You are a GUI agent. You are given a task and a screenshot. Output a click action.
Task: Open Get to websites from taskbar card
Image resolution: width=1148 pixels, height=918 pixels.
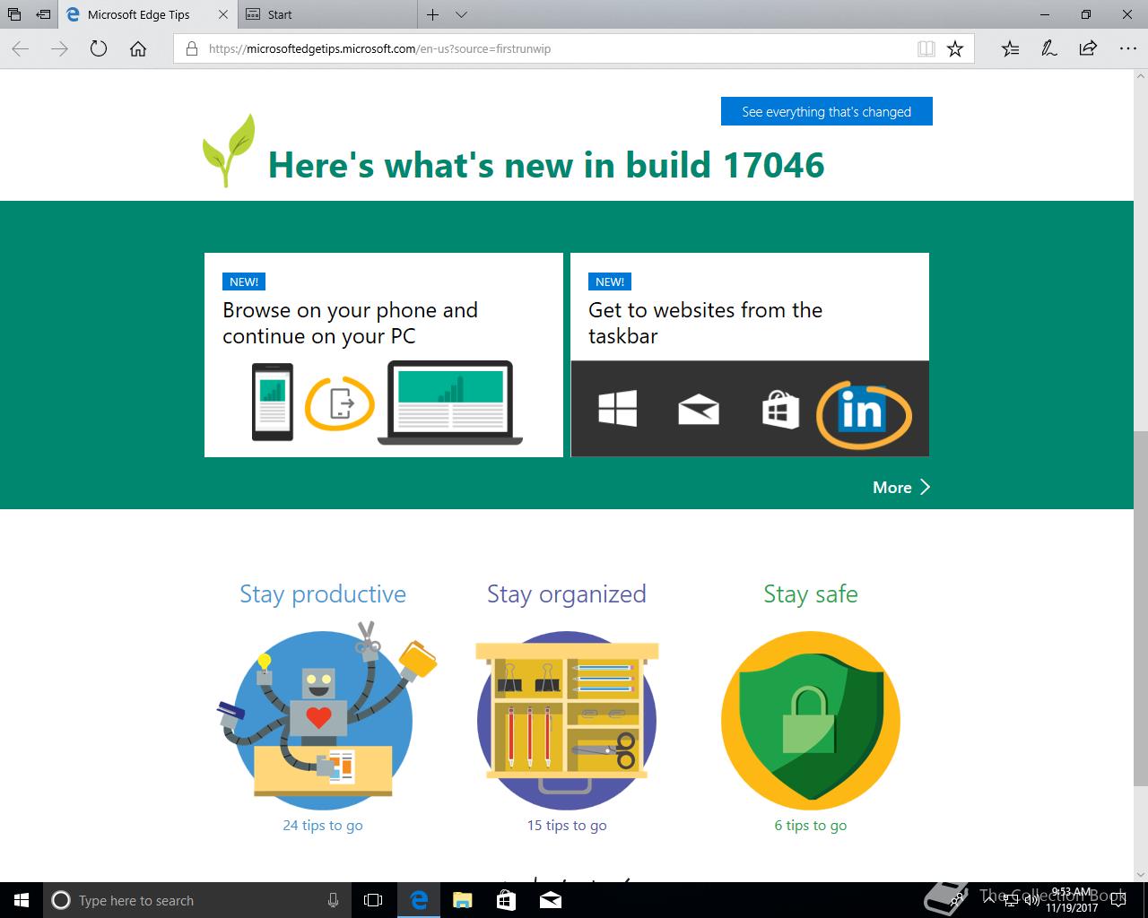750,355
